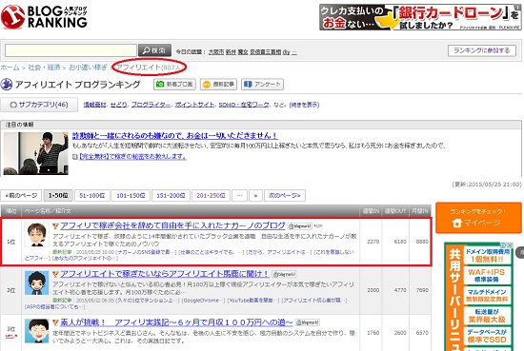Click the blogmark! icon on 2位 entry
The height and width of the screenshot is (351, 524).
284,274
